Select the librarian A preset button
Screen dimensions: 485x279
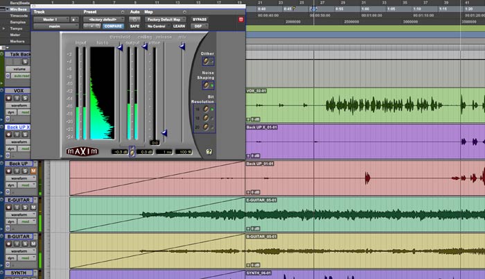73,19
